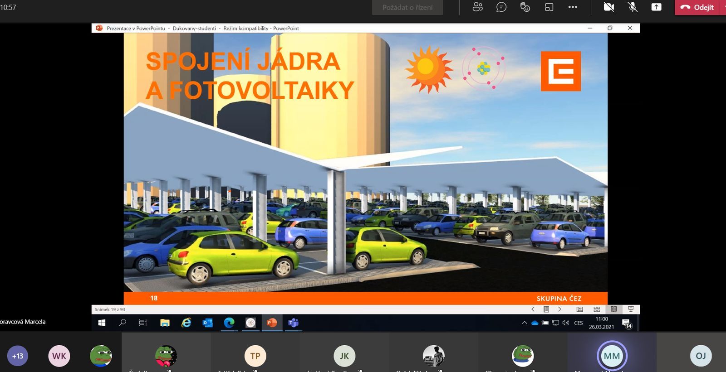Open the meeting chat conversation

pos(501,7)
